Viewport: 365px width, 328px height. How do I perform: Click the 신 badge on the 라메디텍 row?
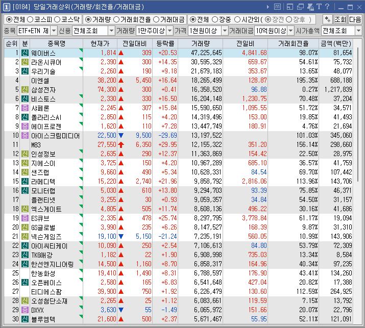pos(25,182)
